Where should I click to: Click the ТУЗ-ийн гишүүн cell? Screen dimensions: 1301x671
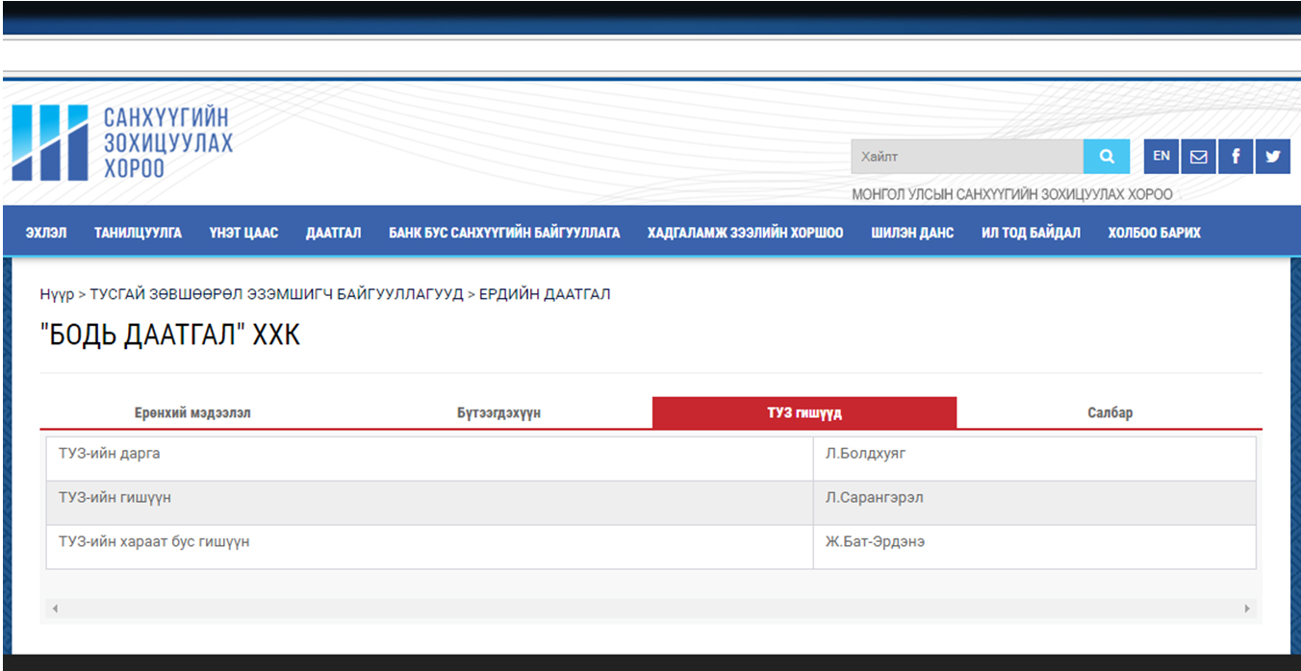tap(430, 503)
